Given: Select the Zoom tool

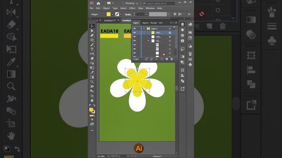Looking at the screenshot, I should pos(92,82).
